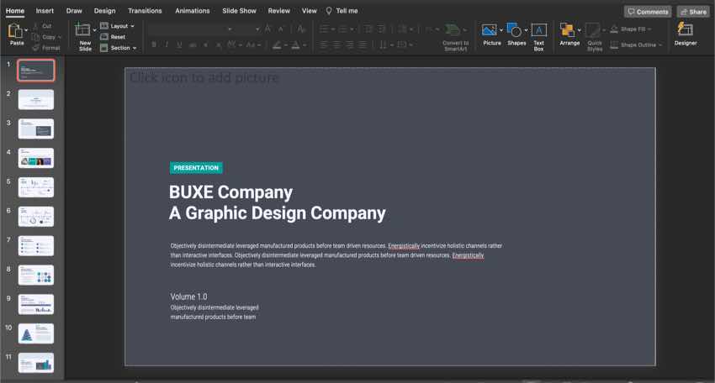
Task: Click the increase font size icon
Action: point(268,29)
